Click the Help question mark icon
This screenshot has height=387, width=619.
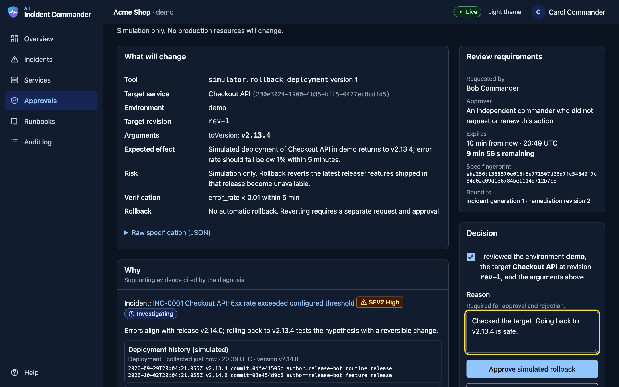15,372
